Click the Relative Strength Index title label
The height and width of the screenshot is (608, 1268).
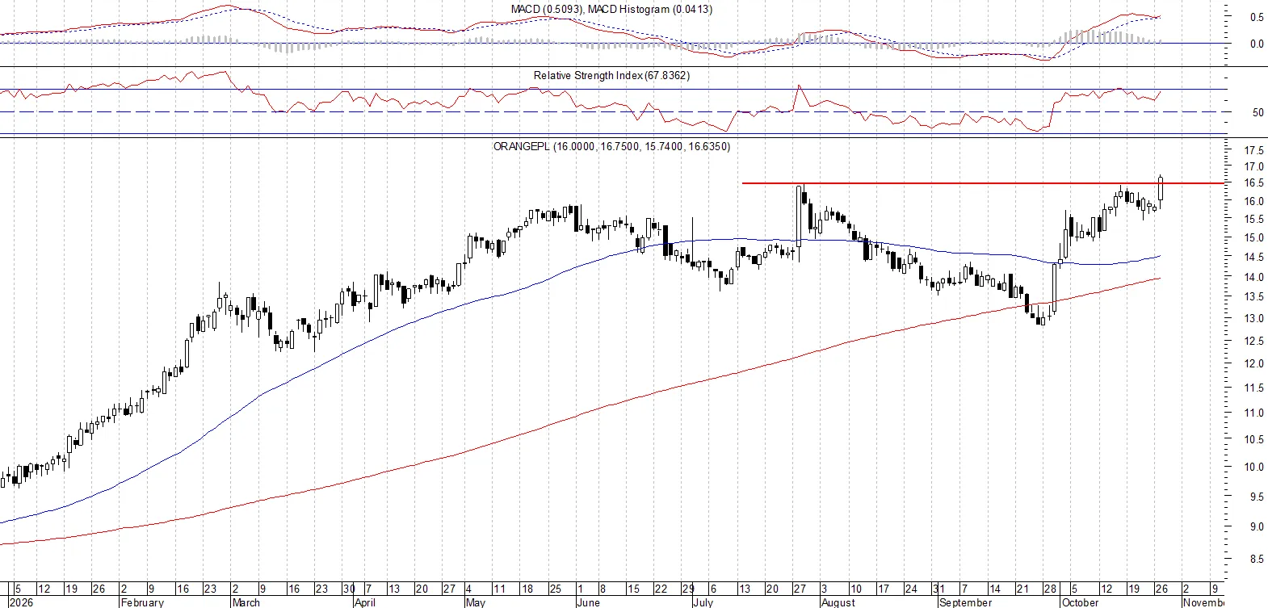[x=611, y=75]
